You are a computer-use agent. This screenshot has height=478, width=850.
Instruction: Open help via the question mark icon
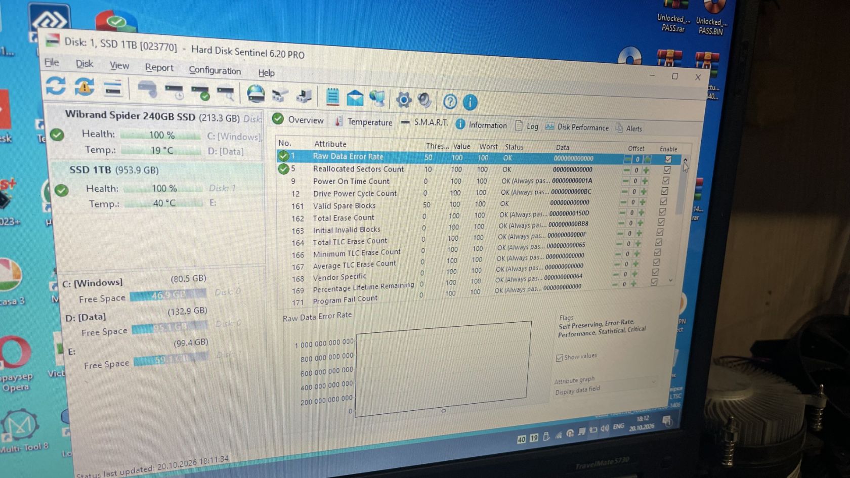pos(450,102)
